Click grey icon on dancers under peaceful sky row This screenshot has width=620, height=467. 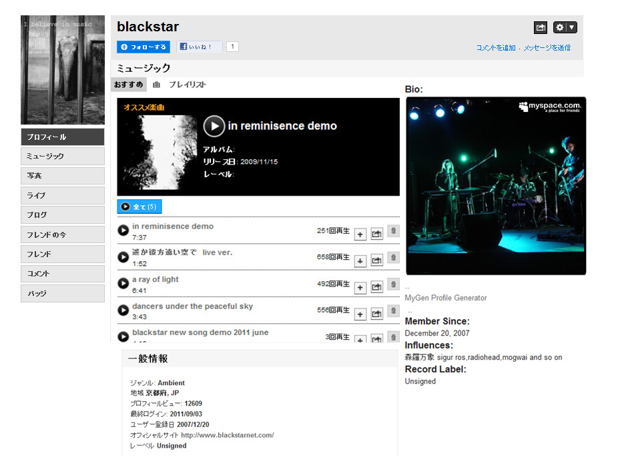click(x=394, y=310)
